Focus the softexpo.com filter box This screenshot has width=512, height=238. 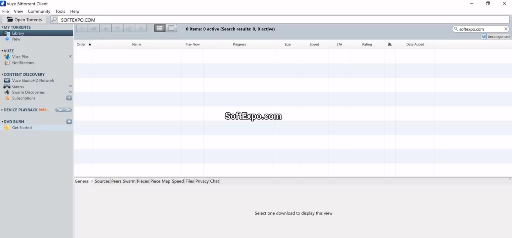click(480, 29)
